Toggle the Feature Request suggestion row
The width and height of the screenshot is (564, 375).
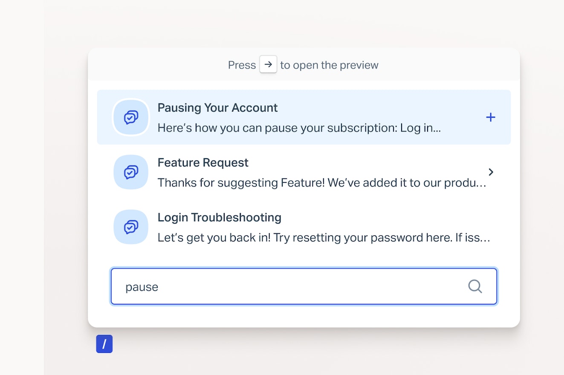point(298,172)
